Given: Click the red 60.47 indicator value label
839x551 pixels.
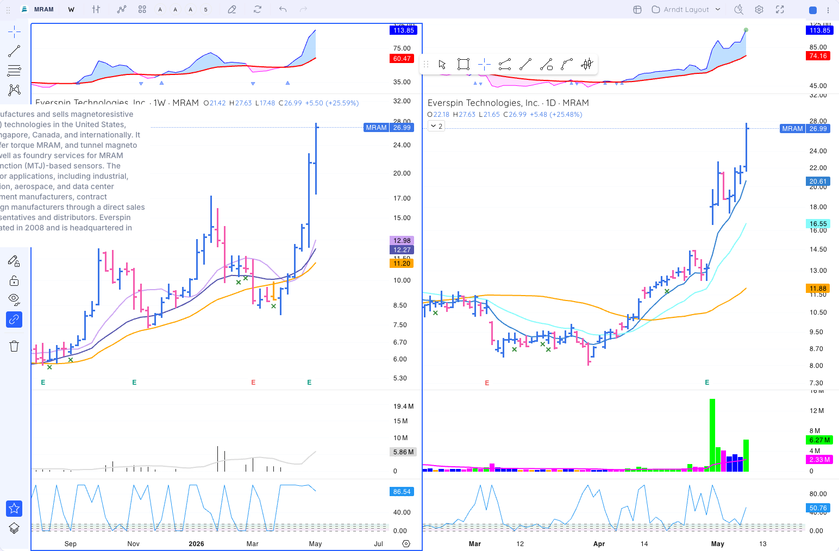Looking at the screenshot, I should pos(402,59).
